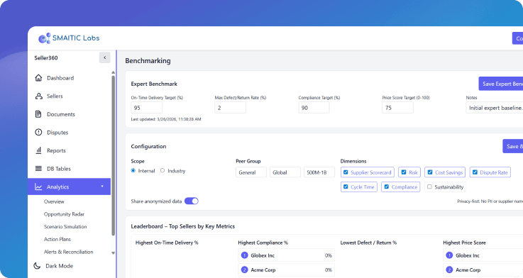Open the General peer group field
The image size is (523, 278).
point(251,172)
